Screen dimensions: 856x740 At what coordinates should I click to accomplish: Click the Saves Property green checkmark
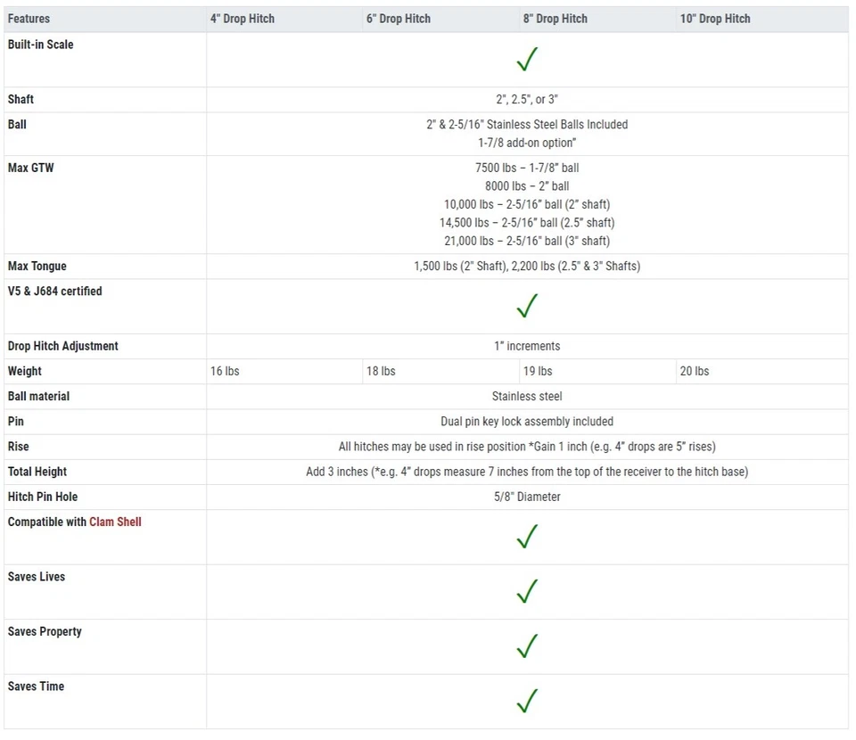[x=527, y=646]
